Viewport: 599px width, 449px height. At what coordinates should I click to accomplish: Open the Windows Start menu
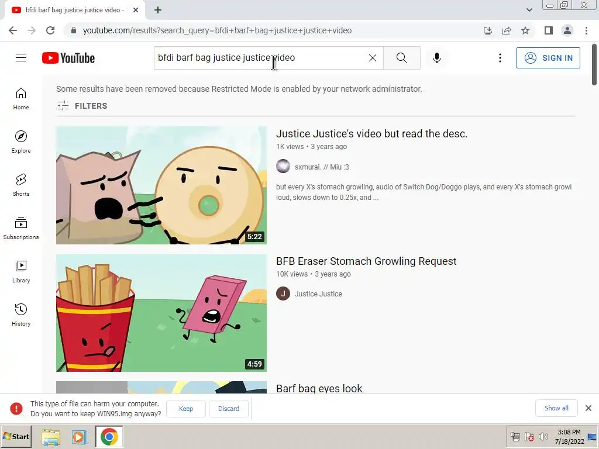click(16, 436)
